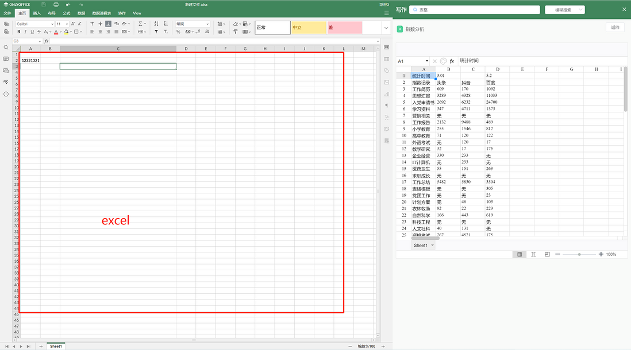Decrease font size with the smaller A icon
Screen dimensions: 631x350
80,24
